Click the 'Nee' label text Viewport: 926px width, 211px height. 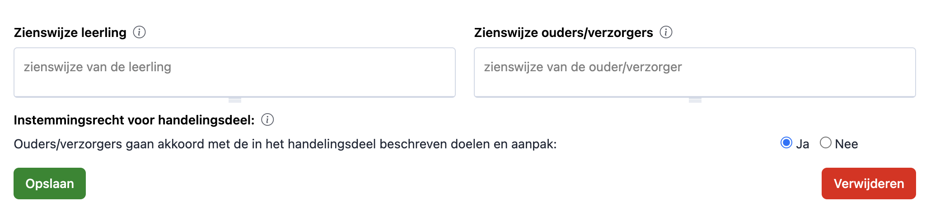[846, 144]
